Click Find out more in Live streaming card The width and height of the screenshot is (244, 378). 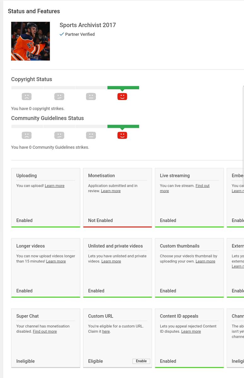tap(184, 188)
